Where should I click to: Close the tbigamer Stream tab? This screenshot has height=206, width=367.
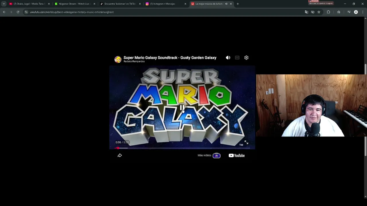click(94, 4)
